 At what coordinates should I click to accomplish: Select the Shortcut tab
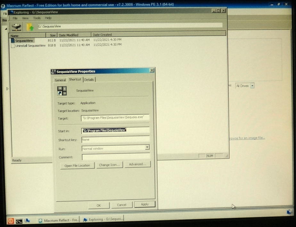point(75,80)
